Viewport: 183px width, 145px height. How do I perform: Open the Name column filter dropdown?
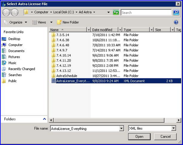click(89, 30)
